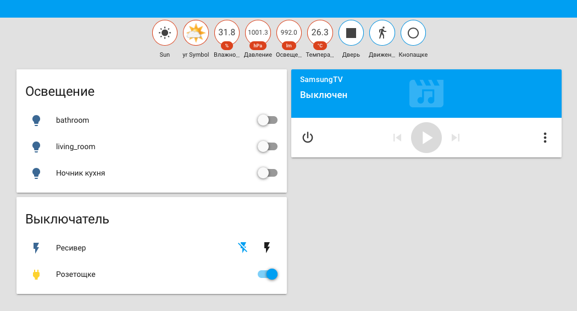Open the illuminance badge showing 992.0
Screen dimensions: 577x311
289,33
